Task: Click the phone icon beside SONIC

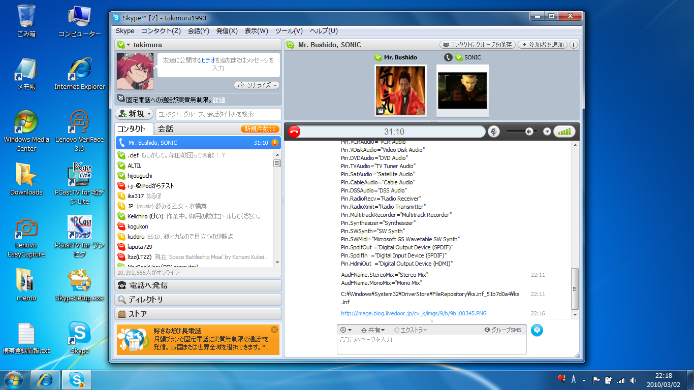Action: click(448, 57)
